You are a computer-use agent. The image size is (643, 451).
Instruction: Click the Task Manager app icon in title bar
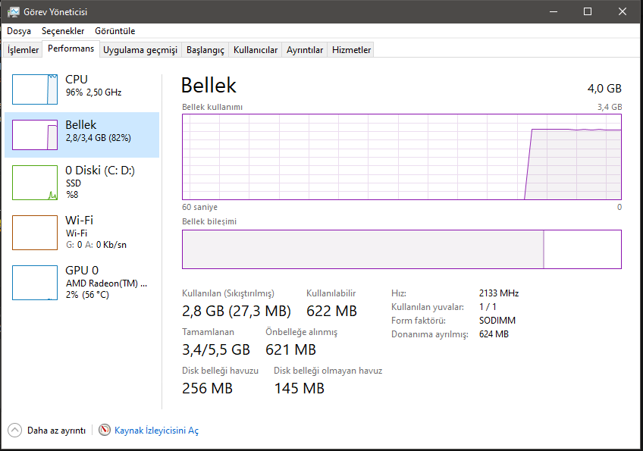point(14,11)
